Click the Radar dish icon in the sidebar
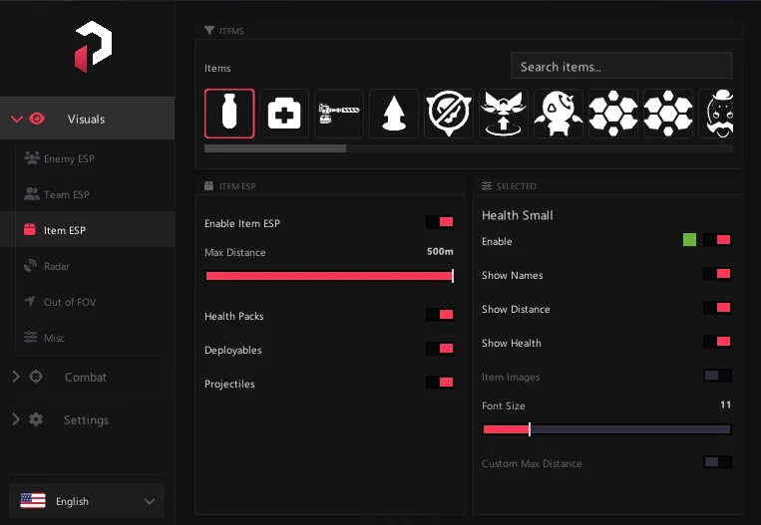761x525 pixels. [30, 266]
